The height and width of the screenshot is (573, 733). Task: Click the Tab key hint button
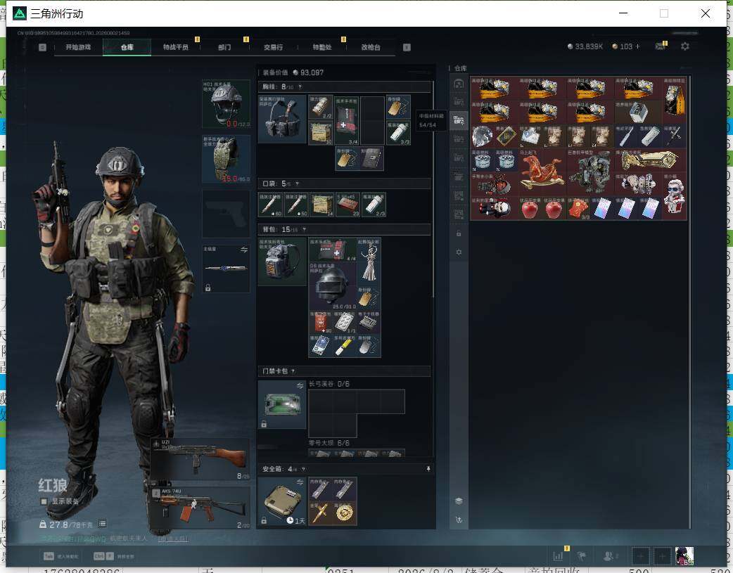(49, 556)
